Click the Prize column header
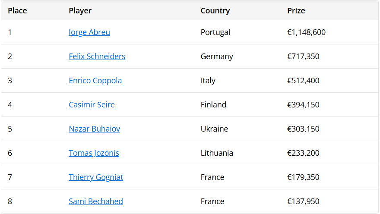The width and height of the screenshot is (380, 214). pyautogui.click(x=296, y=11)
